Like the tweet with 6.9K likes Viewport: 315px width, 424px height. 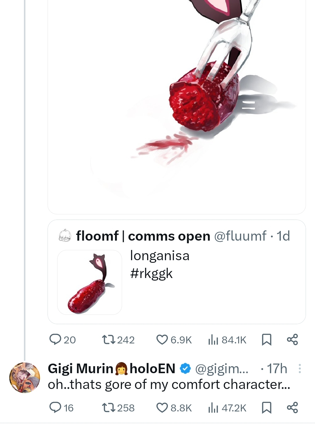[x=162, y=339]
